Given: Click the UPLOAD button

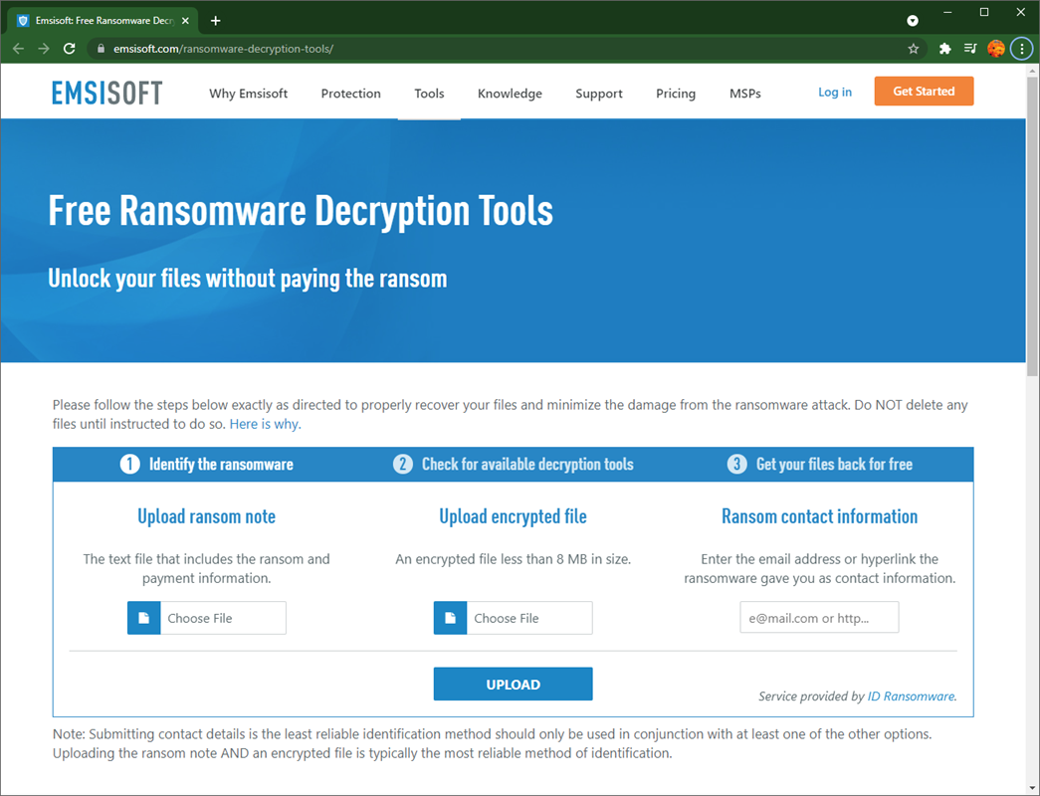Looking at the screenshot, I should [513, 684].
